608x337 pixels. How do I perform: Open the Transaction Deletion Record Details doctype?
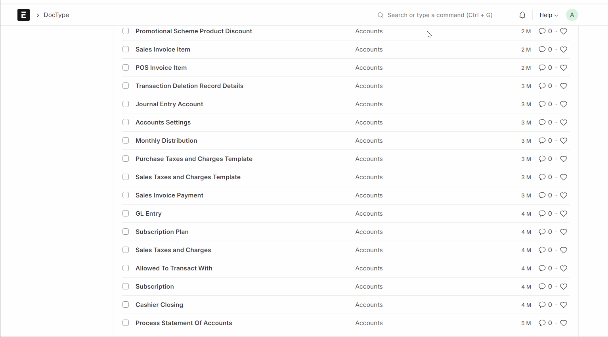click(x=189, y=86)
